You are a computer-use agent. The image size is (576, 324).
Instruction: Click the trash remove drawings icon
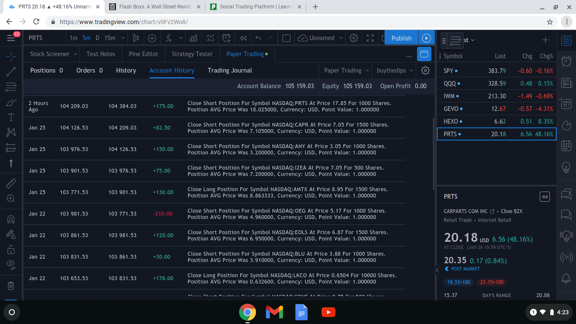click(x=11, y=286)
